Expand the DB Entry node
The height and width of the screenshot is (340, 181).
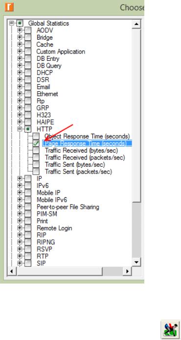pos(20,59)
